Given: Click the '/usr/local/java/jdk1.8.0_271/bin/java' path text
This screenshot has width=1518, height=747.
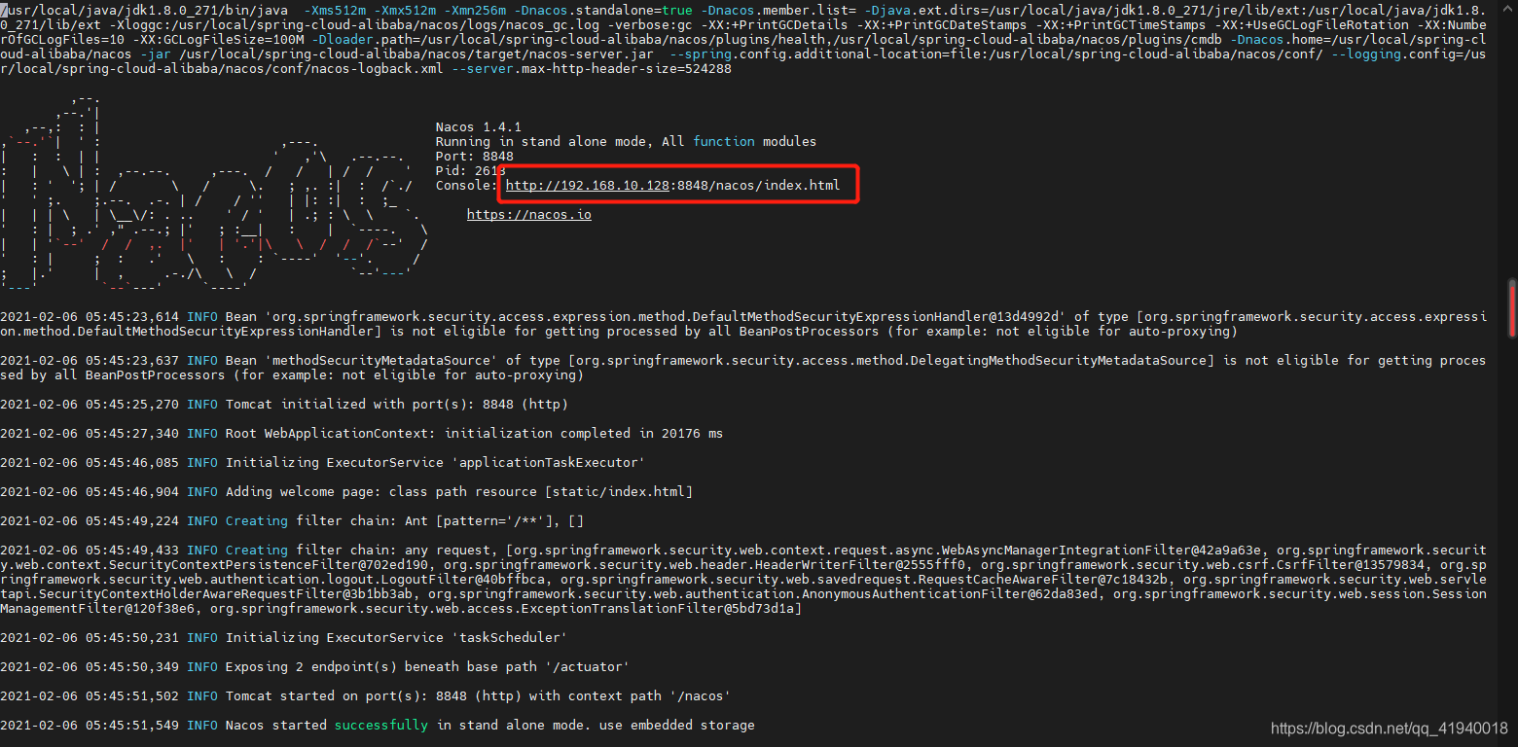Looking at the screenshot, I should coord(143,10).
